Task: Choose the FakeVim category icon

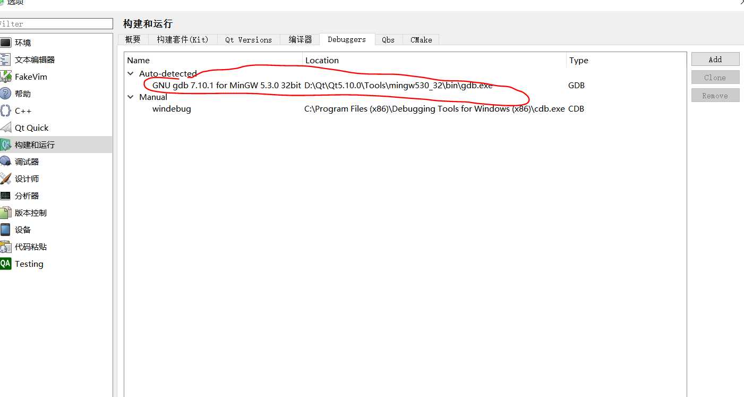Action: tap(5, 77)
